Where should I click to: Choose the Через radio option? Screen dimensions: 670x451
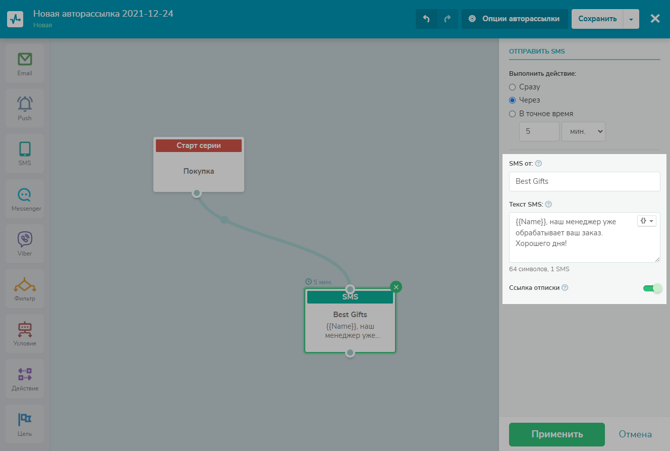tap(513, 101)
